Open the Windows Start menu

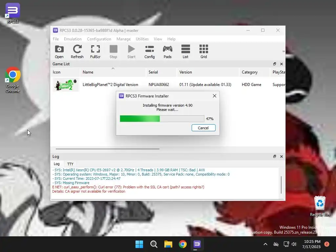point(139,244)
